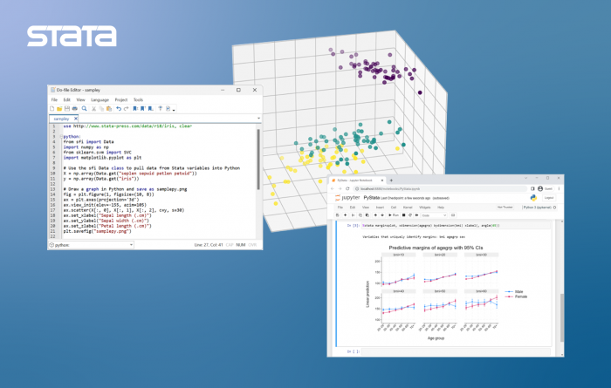
Task: Open the Do-file Editor Project menu
Action: pos(121,100)
